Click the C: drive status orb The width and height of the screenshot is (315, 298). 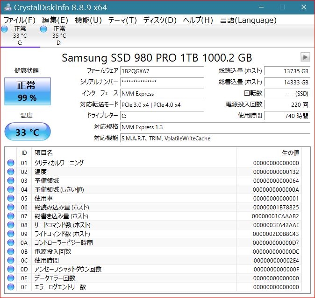5,29
